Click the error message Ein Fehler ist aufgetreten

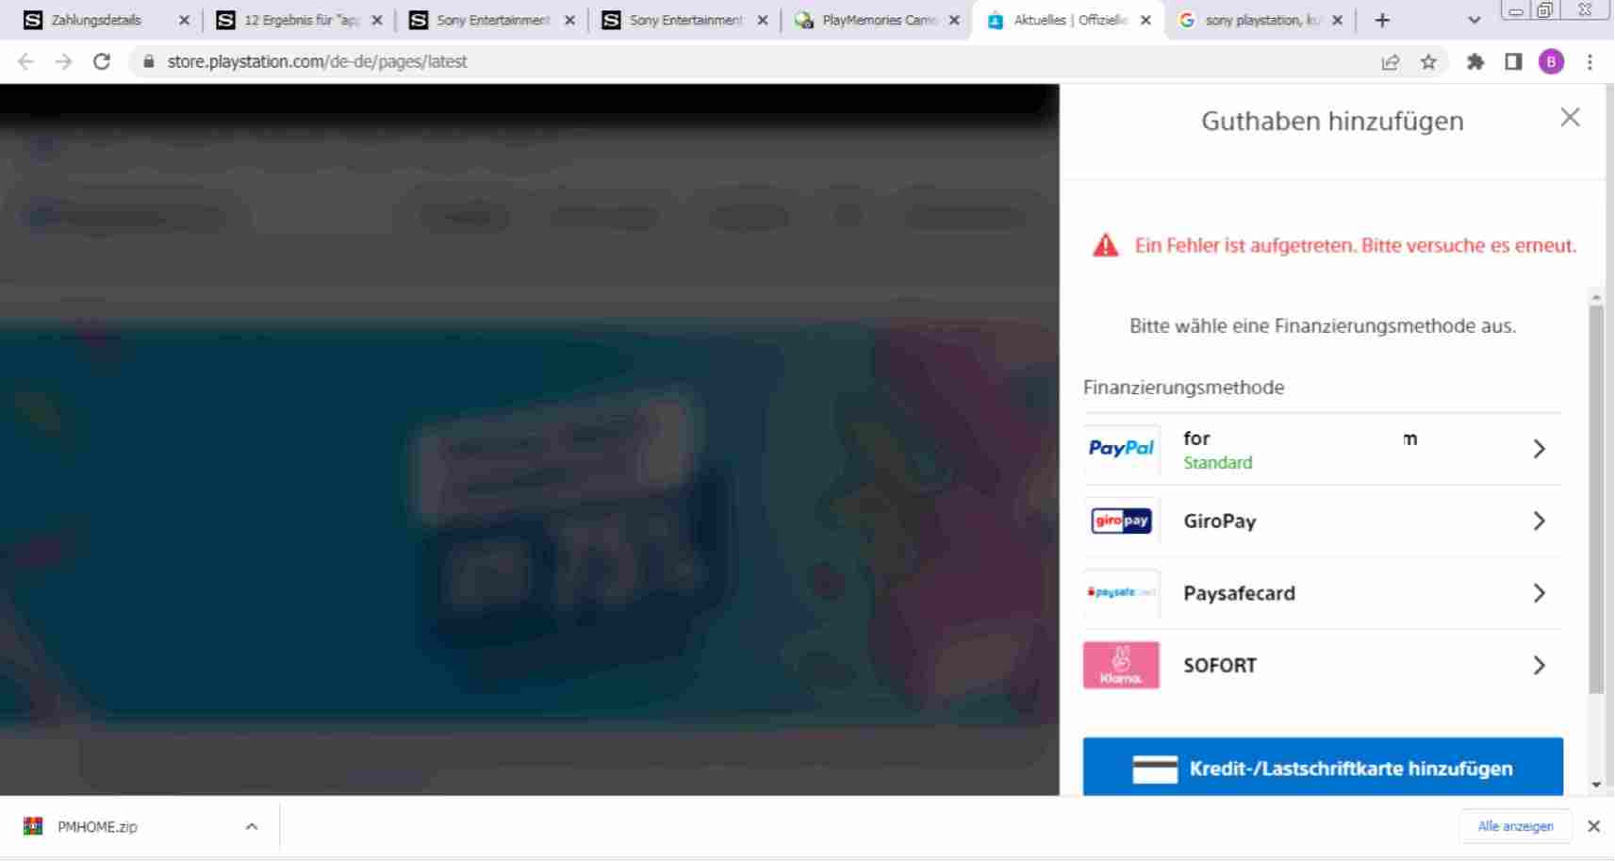point(1356,246)
